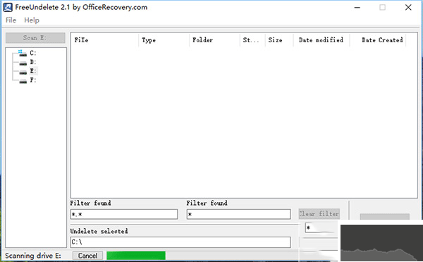
Task: Click the E: label in drive tree
Action: point(33,71)
